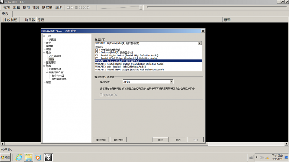Viewport: 289px width, 162px height.
Task: Click the Next track icon
Action: click(84, 8)
